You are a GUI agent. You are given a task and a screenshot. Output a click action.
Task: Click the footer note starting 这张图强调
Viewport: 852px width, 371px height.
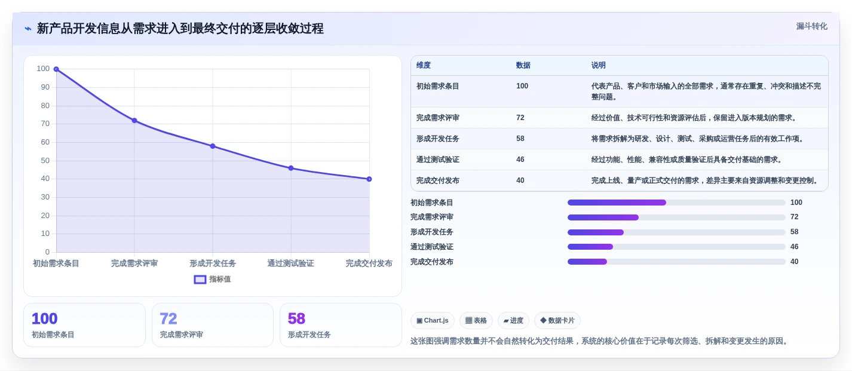coord(600,341)
